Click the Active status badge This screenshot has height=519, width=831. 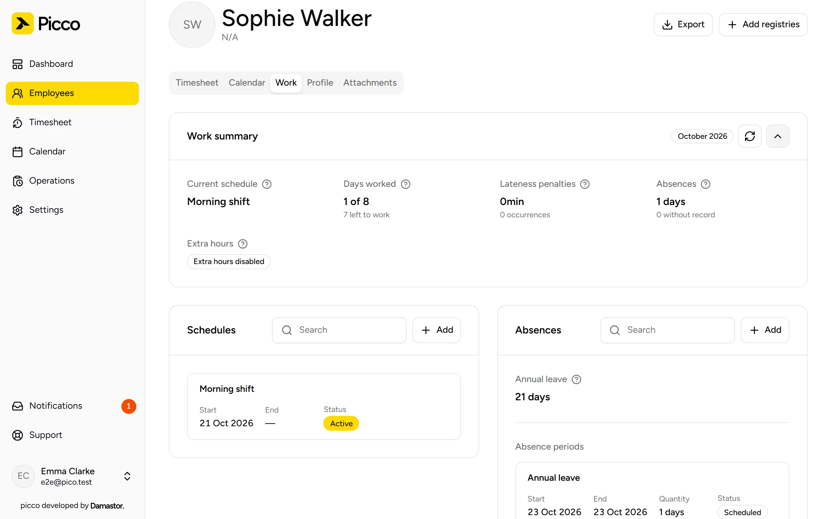[x=341, y=424]
